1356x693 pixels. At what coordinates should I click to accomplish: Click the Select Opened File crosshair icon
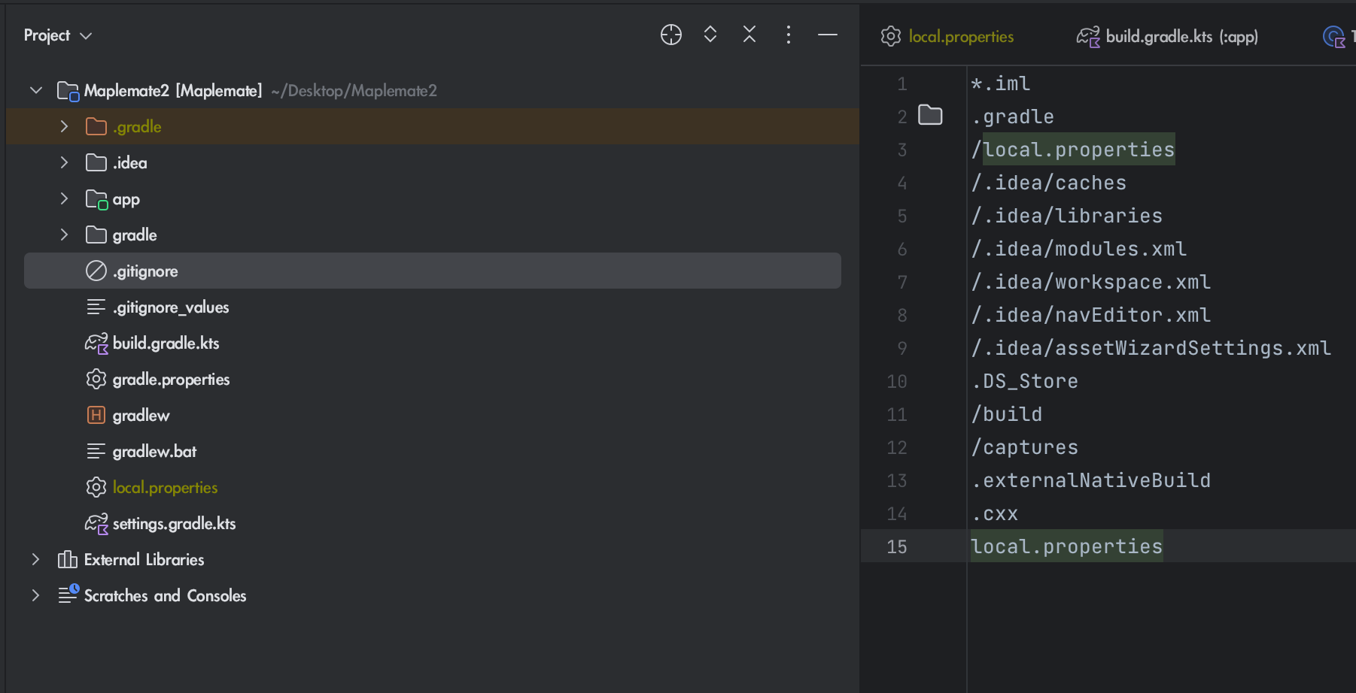[670, 35]
